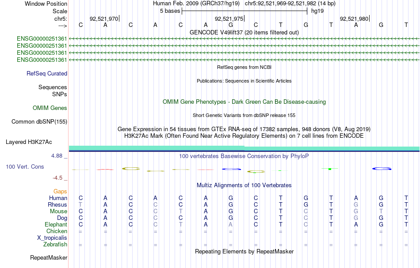The width and height of the screenshot is (420, 268).
Task: Select the Zebrafish species label
Action: coord(55,244)
